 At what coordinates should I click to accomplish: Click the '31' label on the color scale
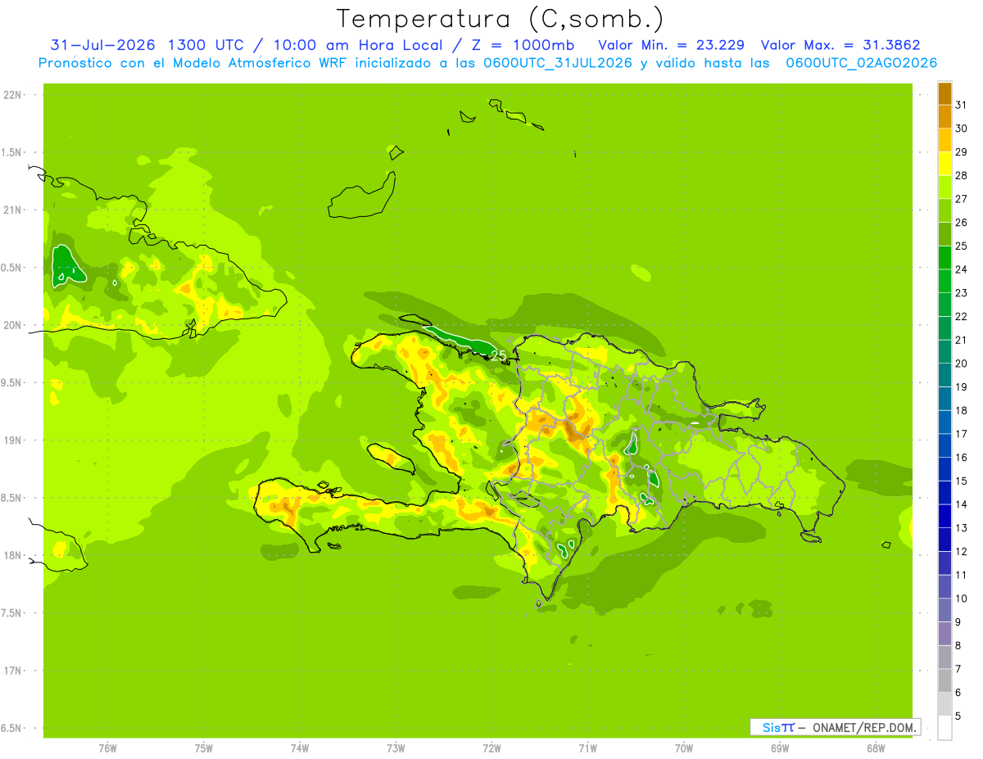[x=962, y=105]
